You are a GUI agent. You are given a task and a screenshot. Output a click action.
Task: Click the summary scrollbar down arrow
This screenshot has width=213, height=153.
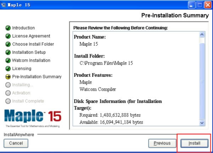tap(202, 123)
